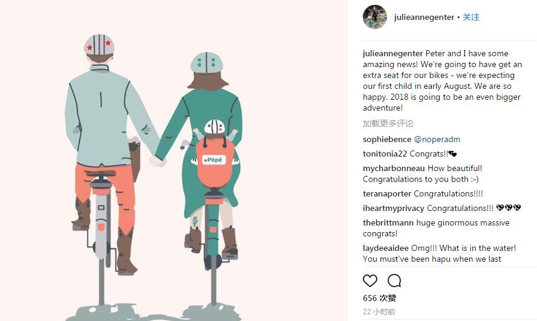Open the julieannegenter profile picture
Image resolution: width=537 pixels, height=321 pixels.
pyautogui.click(x=375, y=17)
